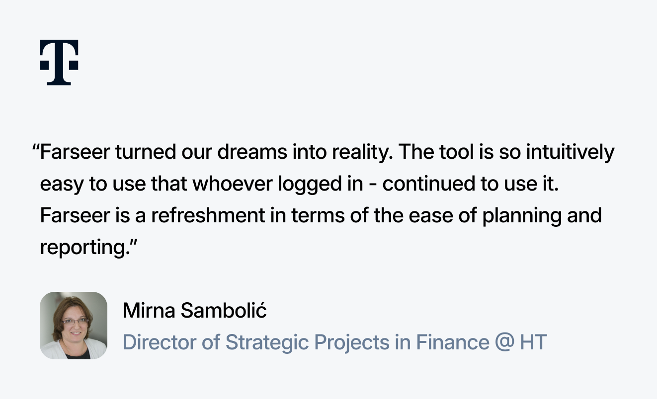Click the word reporting on last line
The width and height of the screenshot is (657, 399).
[x=84, y=248]
